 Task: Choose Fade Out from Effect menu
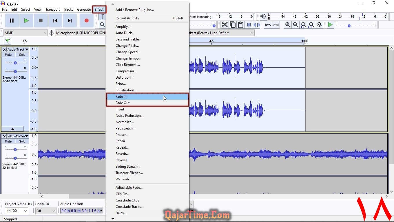(x=123, y=103)
